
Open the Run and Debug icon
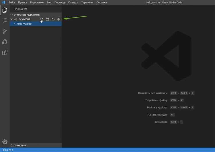point(5,42)
